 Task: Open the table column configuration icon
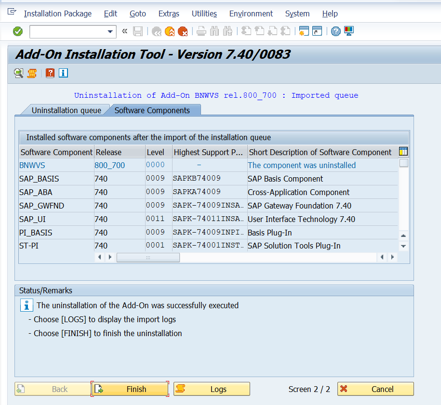403,152
